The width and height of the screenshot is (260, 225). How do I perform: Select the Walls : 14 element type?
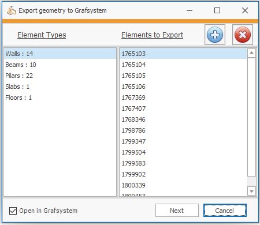click(x=60, y=54)
